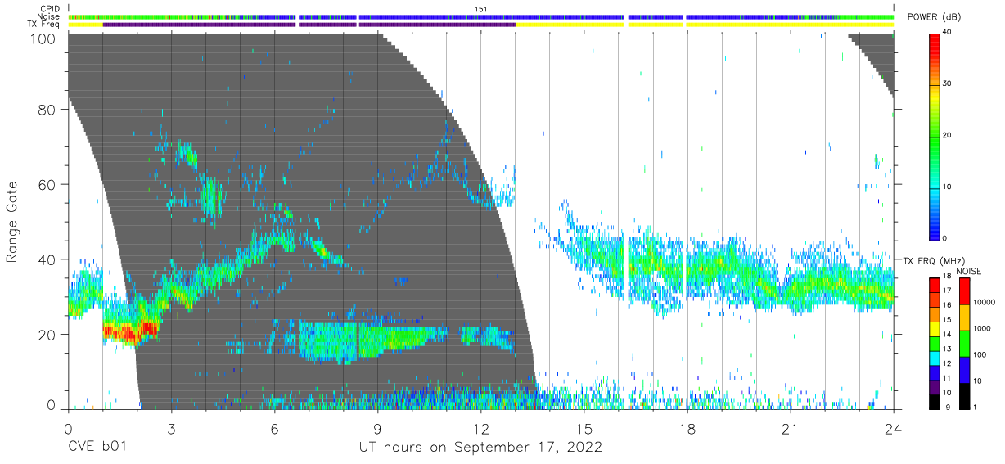Image resolution: width=1005 pixels, height=464 pixels.
Task: Click the red top of the POWER colorbar
Action: [x=935, y=41]
